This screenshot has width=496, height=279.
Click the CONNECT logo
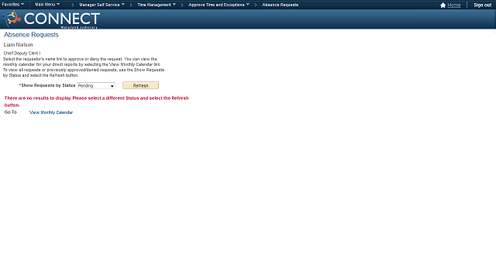[x=51, y=19]
